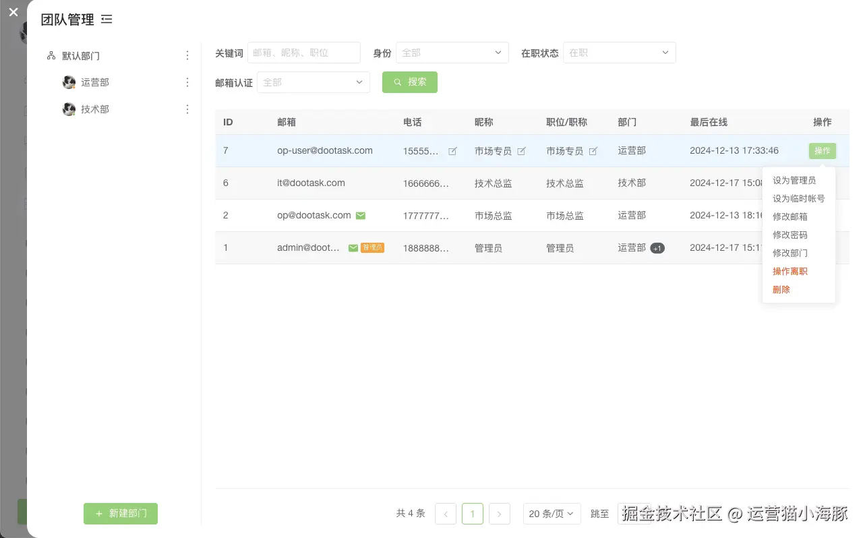863x538 pixels.
Task: Click email it@dootask.com
Action: click(x=311, y=183)
